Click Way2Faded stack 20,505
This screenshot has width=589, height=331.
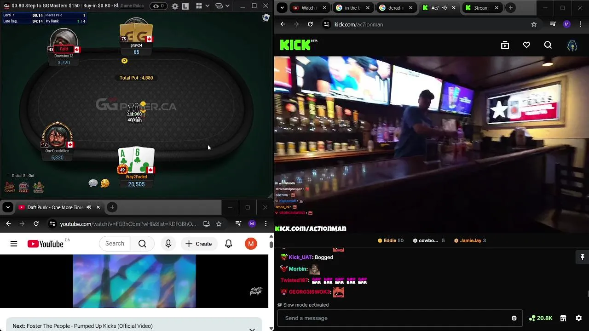[136, 184]
